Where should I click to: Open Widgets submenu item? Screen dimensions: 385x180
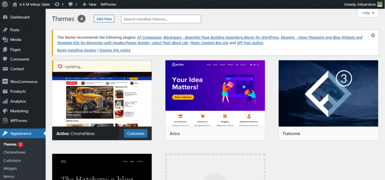(10, 168)
